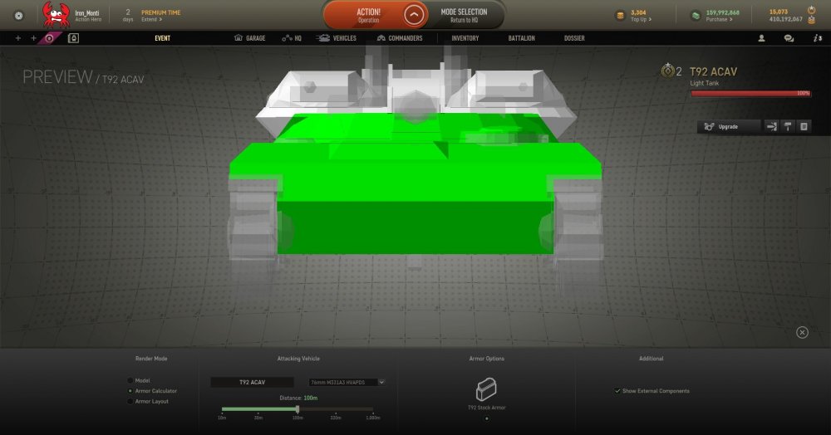The image size is (831, 435).
Task: Click the 3,304 gold amount
Action: (638, 12)
